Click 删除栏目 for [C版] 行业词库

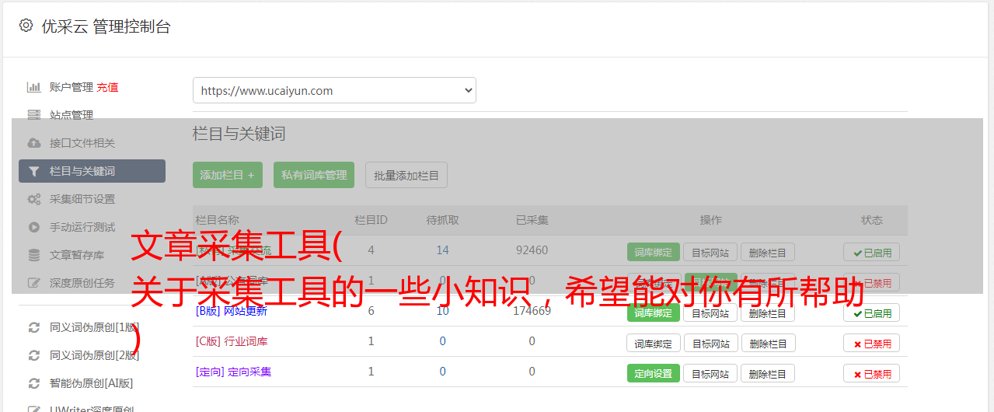768,343
